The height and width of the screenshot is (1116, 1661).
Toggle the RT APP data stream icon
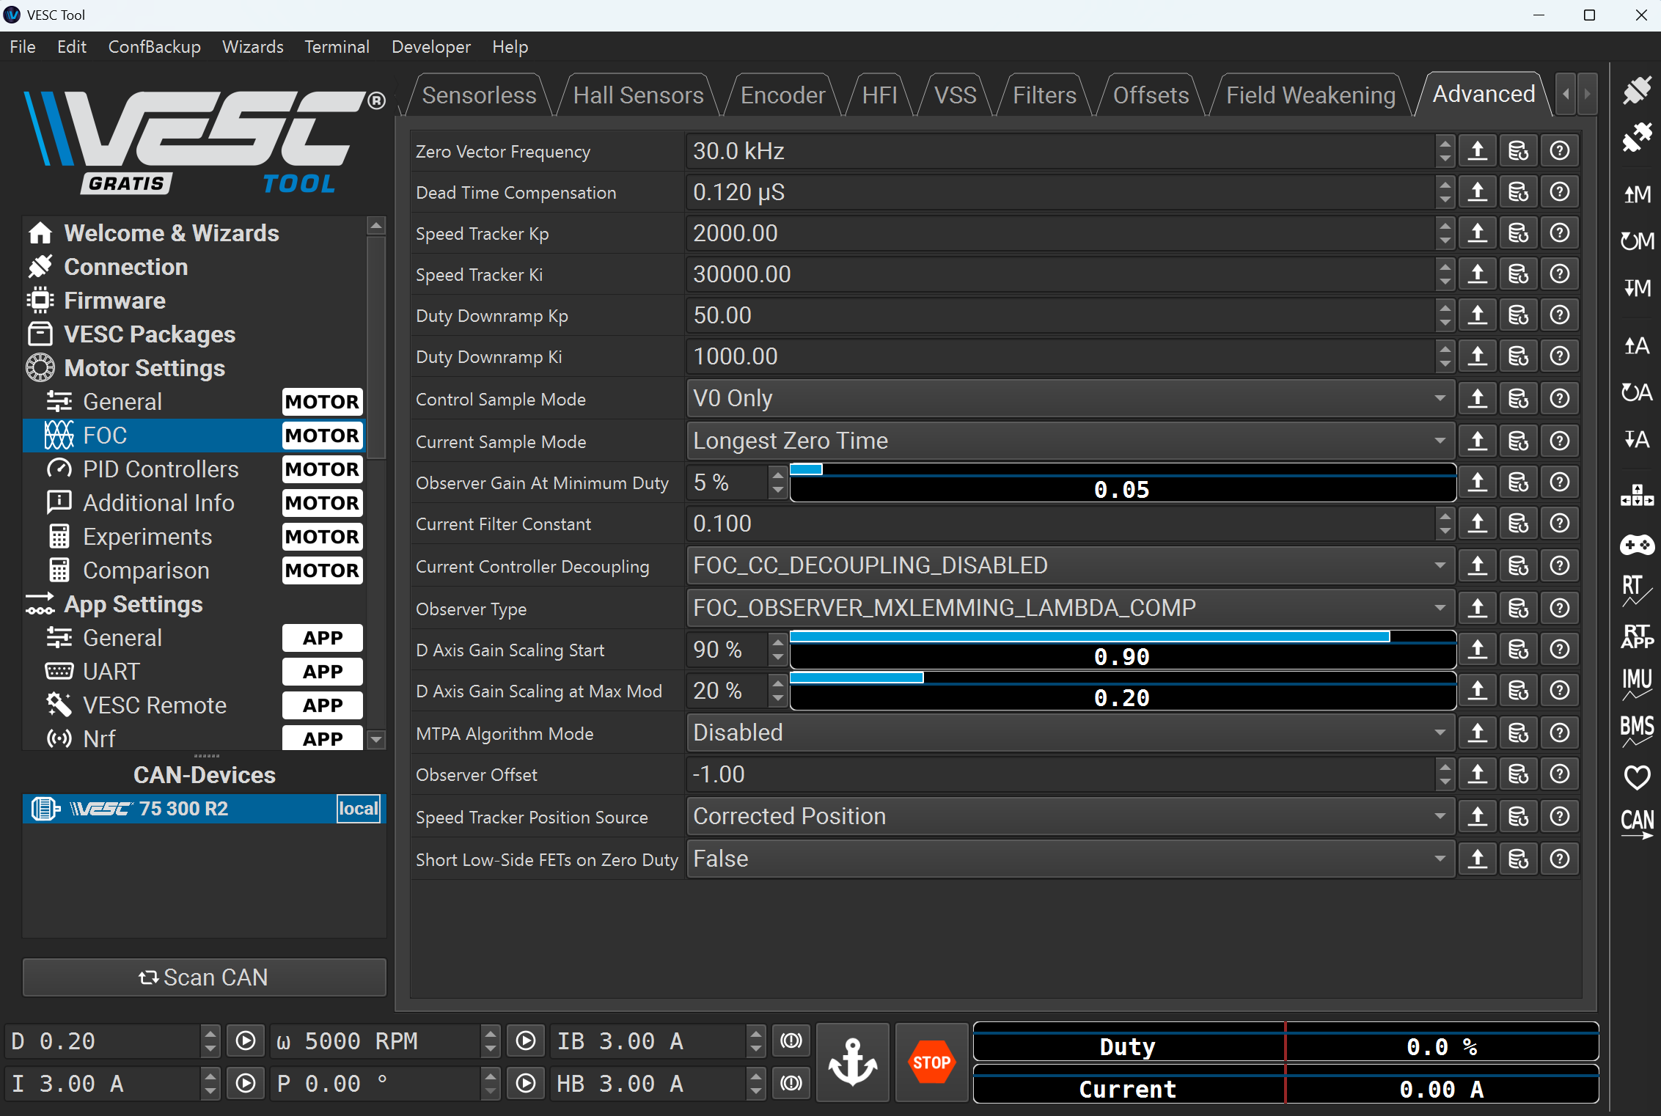pos(1636,636)
